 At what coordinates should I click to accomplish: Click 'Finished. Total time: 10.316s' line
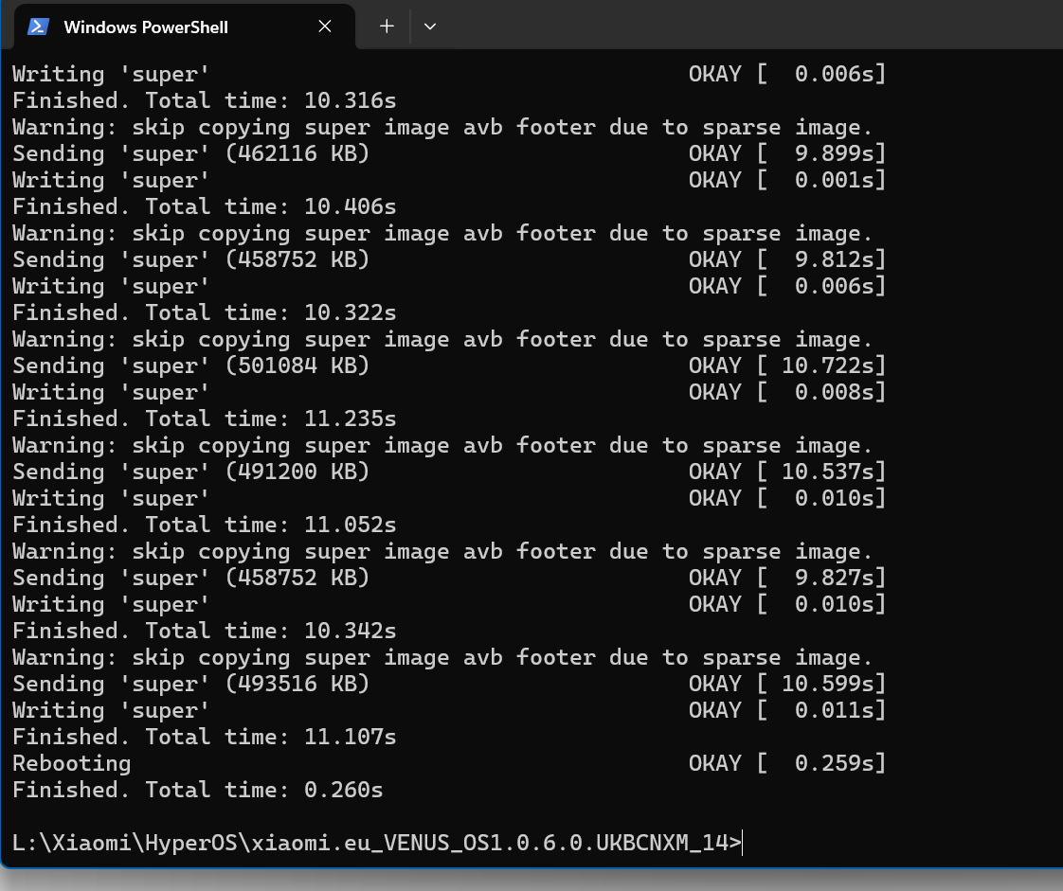click(x=204, y=101)
